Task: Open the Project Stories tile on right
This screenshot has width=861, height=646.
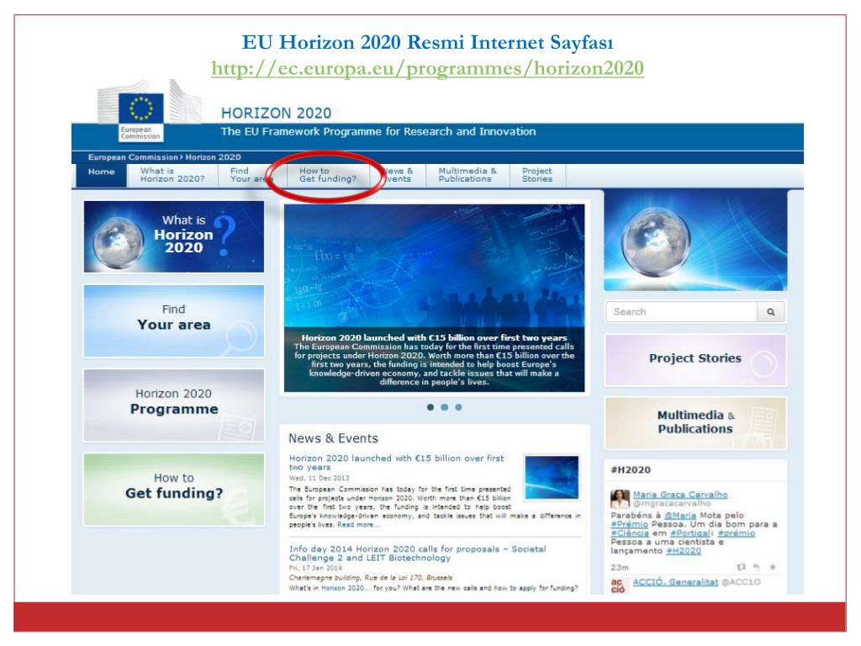Action: (x=695, y=360)
